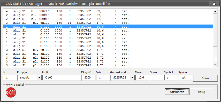The image size is (221, 102).
Task: Click the list scrollbar up arrow
Action: coord(215,12)
